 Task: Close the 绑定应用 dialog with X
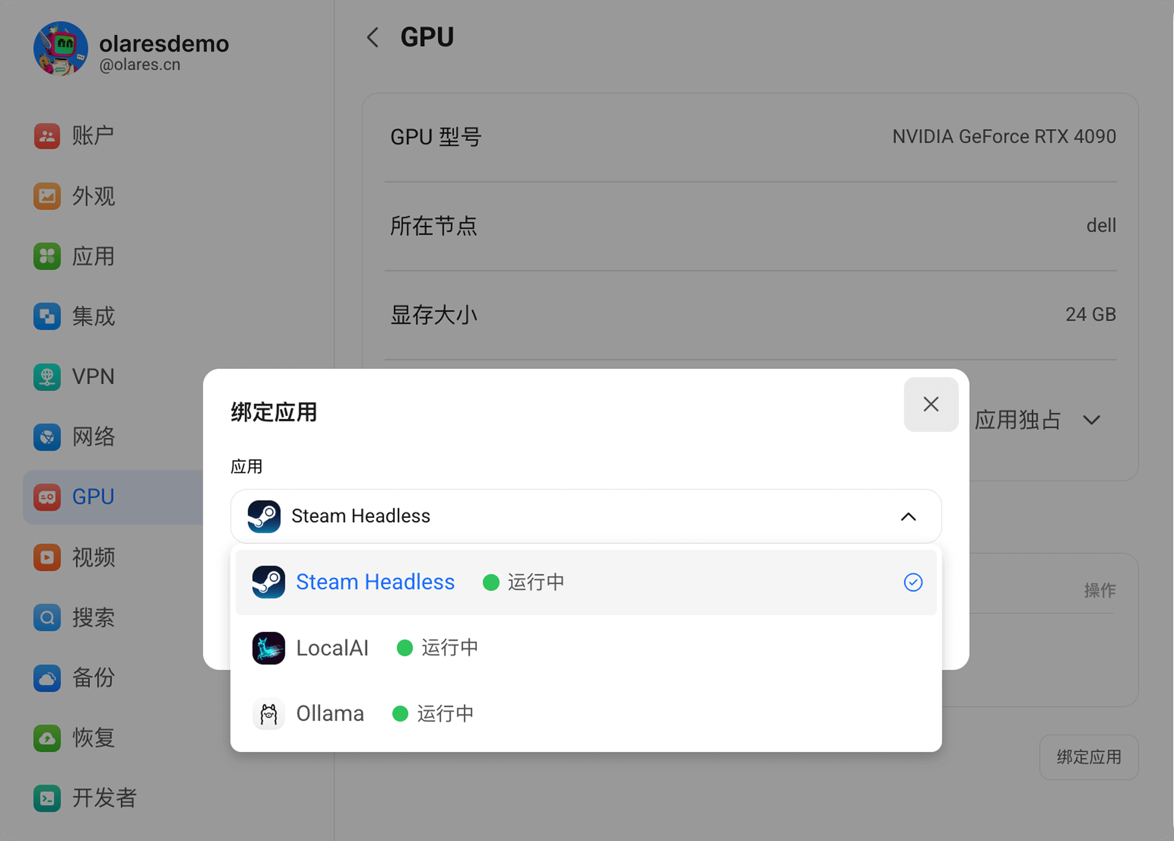point(931,404)
